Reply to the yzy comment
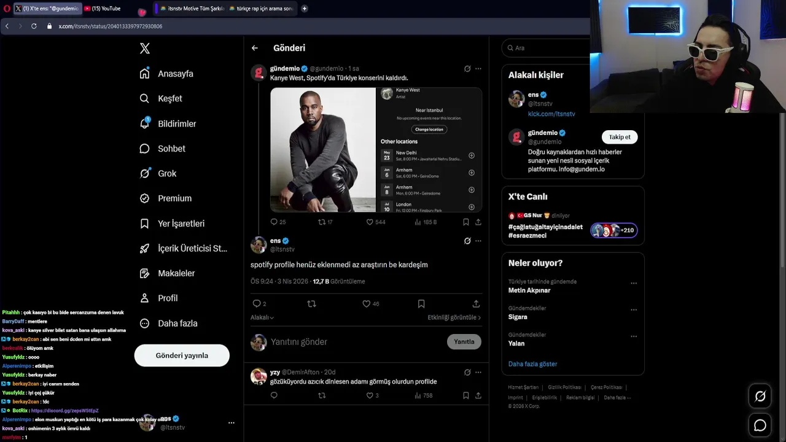Screen dimensions: 786x442 [274, 395]
